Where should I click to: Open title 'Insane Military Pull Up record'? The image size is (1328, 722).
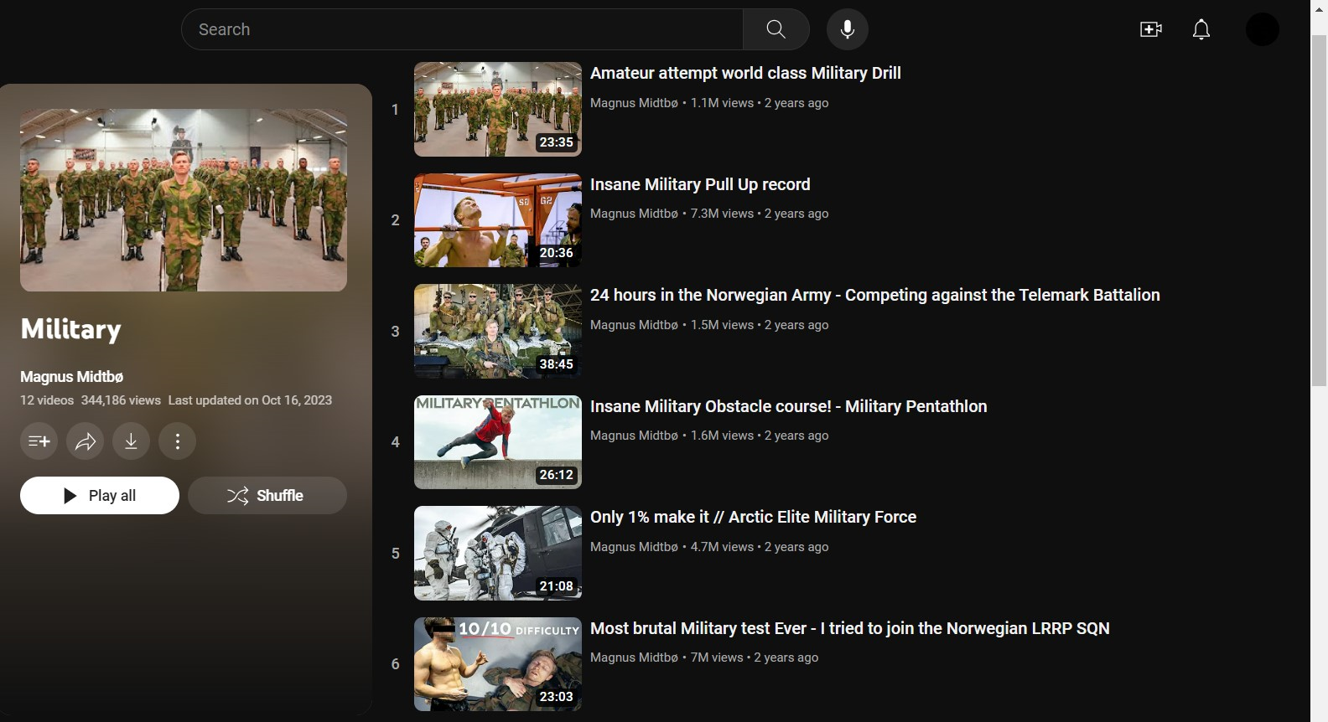(x=700, y=184)
